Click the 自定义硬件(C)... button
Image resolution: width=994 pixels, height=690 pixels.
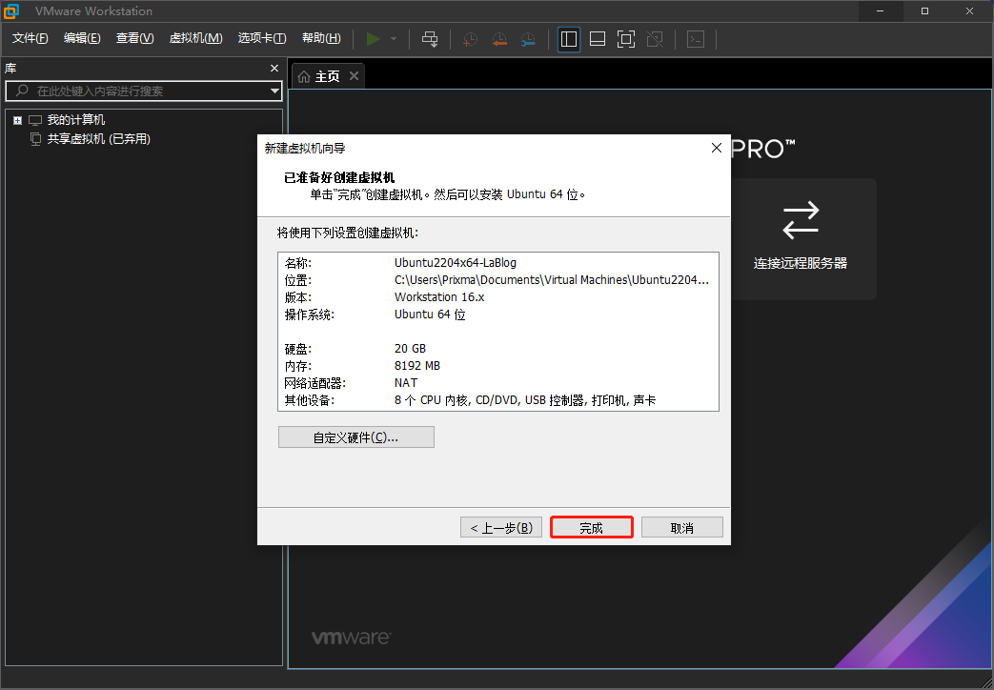pyautogui.click(x=356, y=436)
